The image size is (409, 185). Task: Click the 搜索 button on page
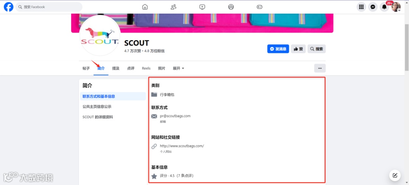316,49
